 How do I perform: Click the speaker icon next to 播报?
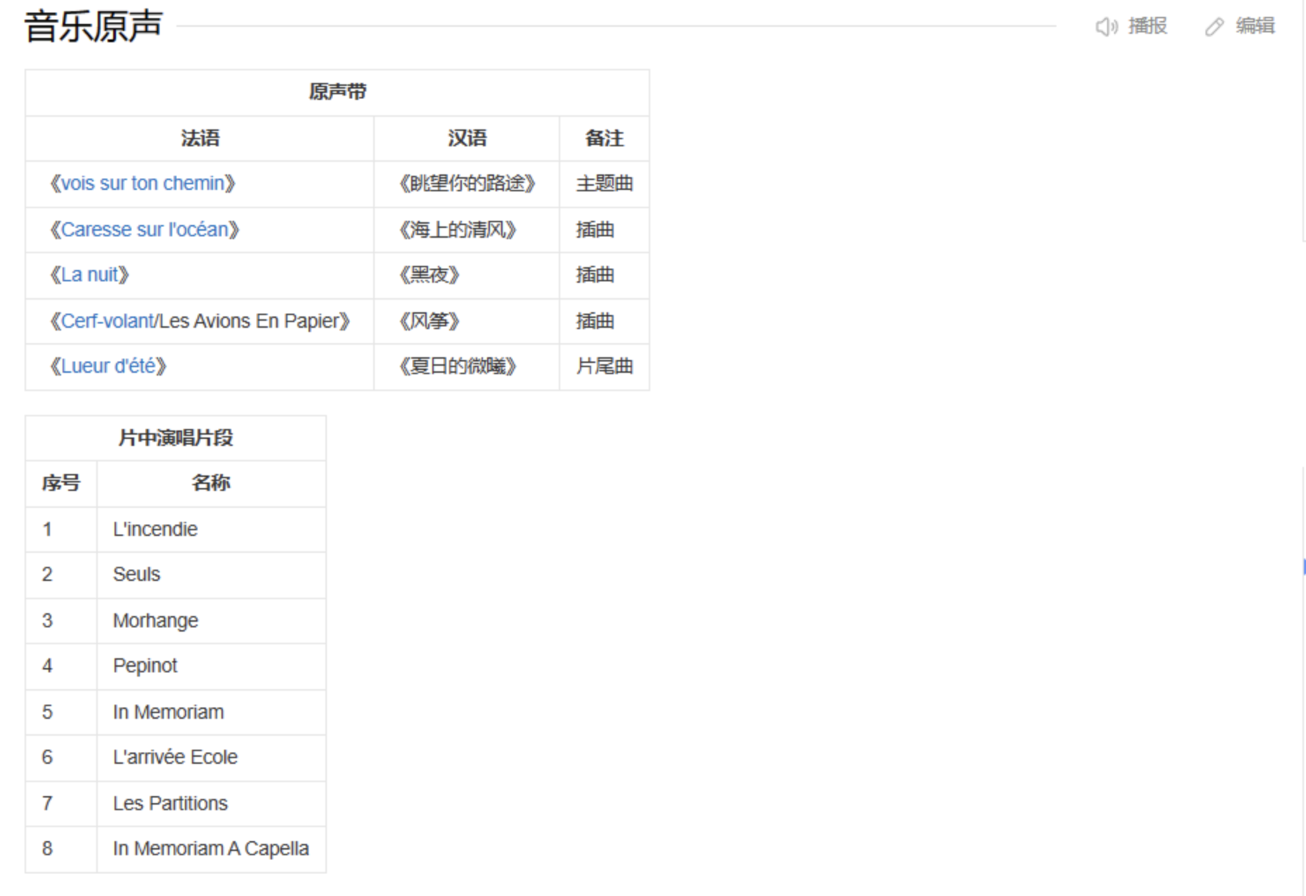(x=1106, y=27)
